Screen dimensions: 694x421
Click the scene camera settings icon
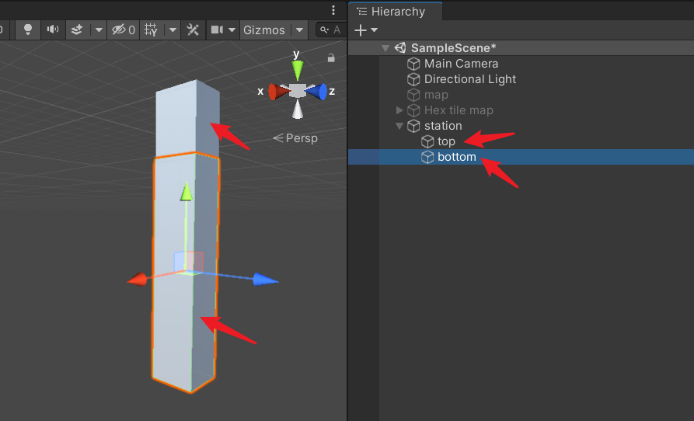coord(217,30)
